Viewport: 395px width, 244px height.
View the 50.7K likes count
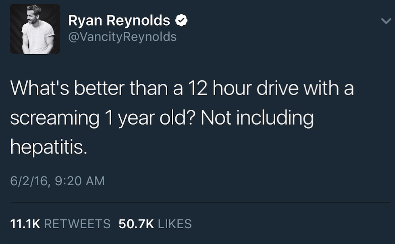[136, 224]
